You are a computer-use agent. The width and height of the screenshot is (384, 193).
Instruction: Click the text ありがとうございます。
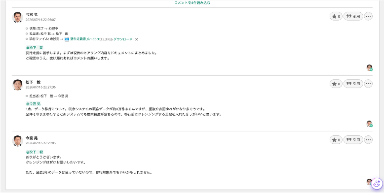(x=44, y=157)
